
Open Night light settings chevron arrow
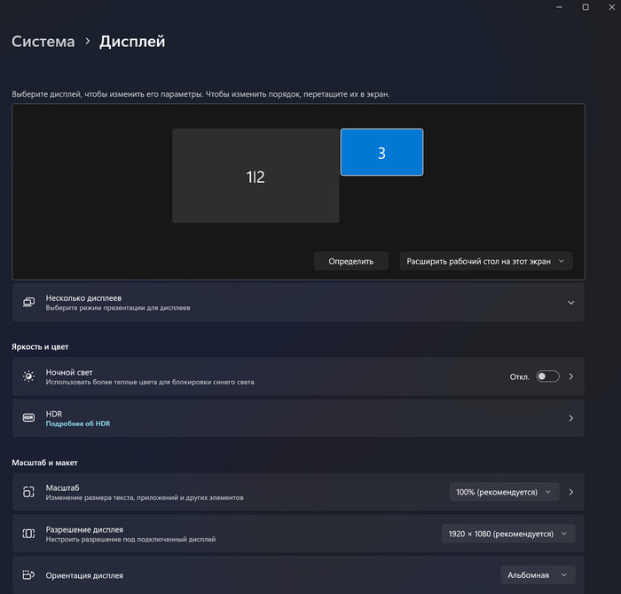pos(570,376)
